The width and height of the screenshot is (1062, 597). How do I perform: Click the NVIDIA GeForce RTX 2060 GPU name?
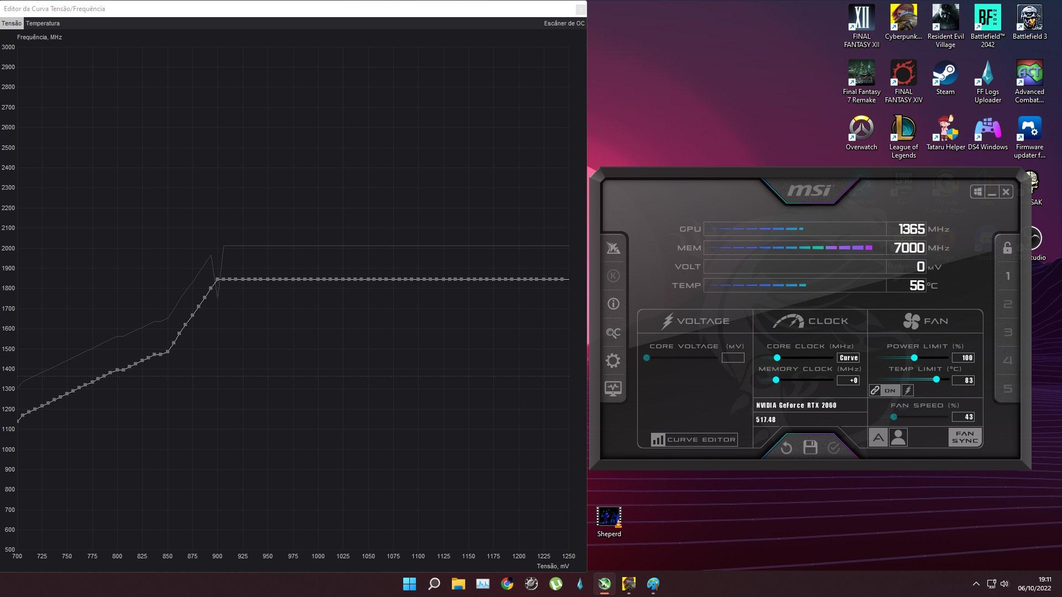796,405
